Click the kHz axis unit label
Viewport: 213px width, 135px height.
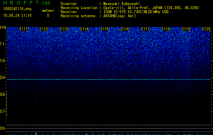coord(3,27)
